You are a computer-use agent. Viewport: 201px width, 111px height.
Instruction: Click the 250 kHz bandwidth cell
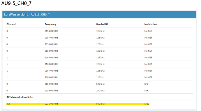click(x=100, y=91)
